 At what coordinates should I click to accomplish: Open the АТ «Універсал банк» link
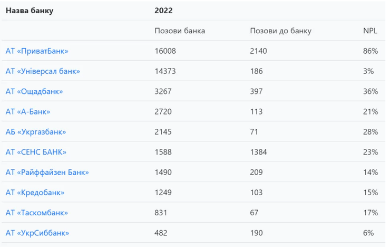tap(43, 71)
